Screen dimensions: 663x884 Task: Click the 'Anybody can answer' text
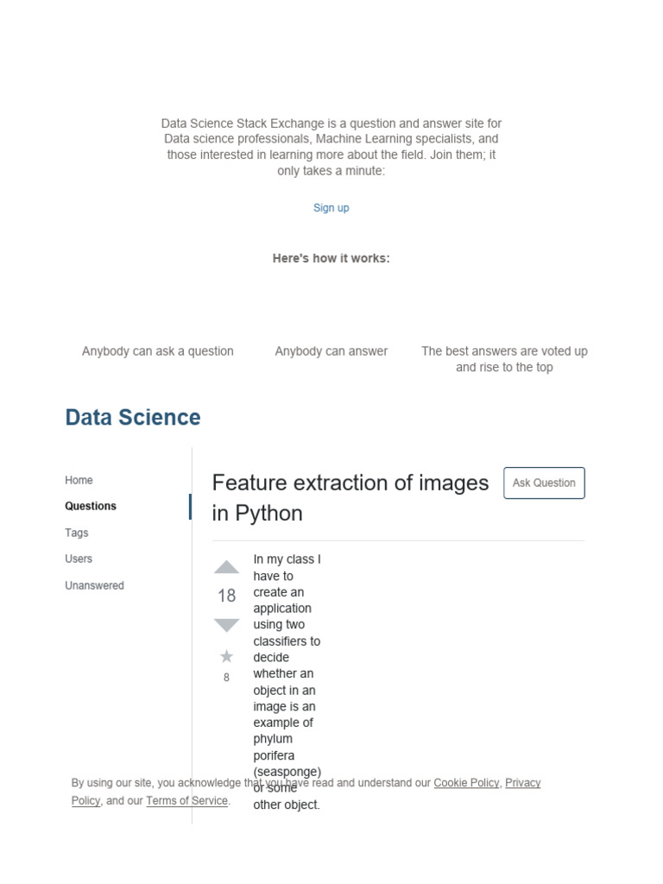click(x=331, y=351)
